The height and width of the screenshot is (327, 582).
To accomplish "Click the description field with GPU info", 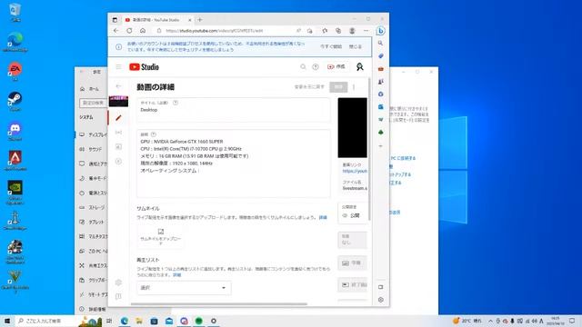I will [x=233, y=163].
